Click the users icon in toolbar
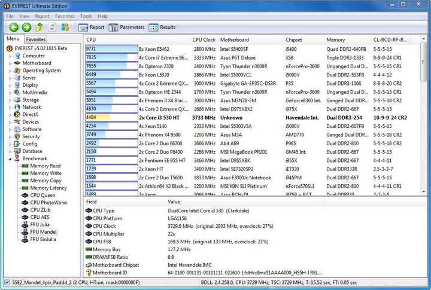Image resolution: width=431 pixels, height=290 pixels. click(x=65, y=27)
